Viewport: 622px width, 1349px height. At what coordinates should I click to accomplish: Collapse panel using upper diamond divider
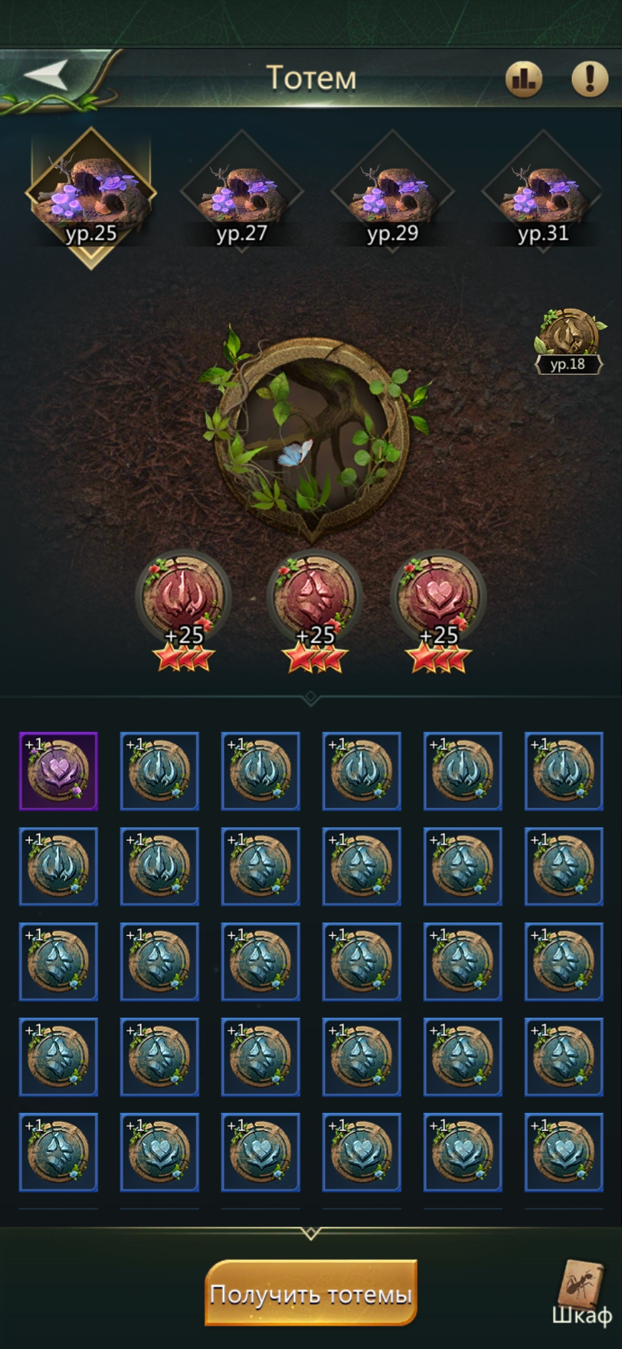pos(311,698)
